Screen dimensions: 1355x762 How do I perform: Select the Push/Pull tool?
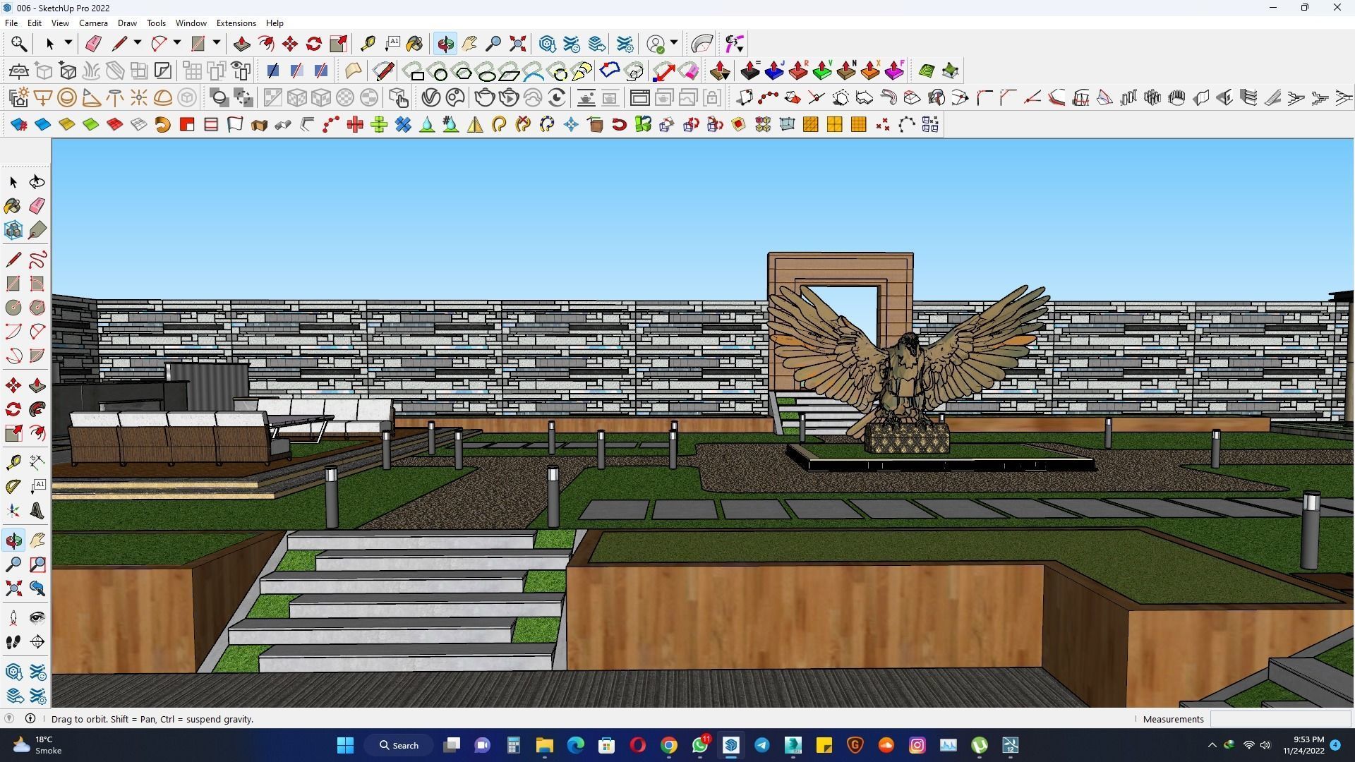pos(241,44)
